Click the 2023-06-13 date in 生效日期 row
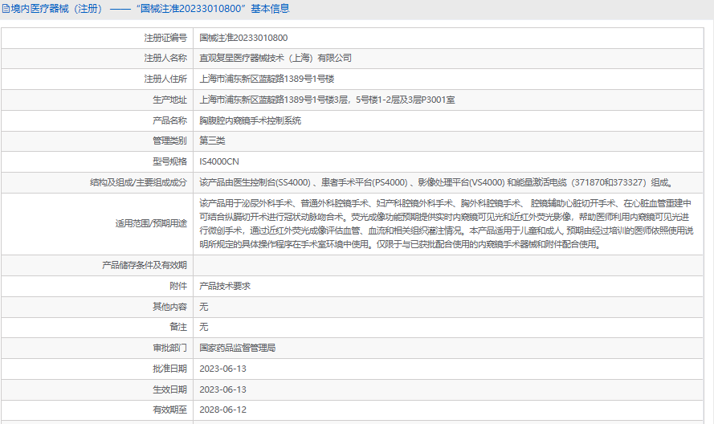Viewport: 714px width, 424px height. pyautogui.click(x=222, y=389)
